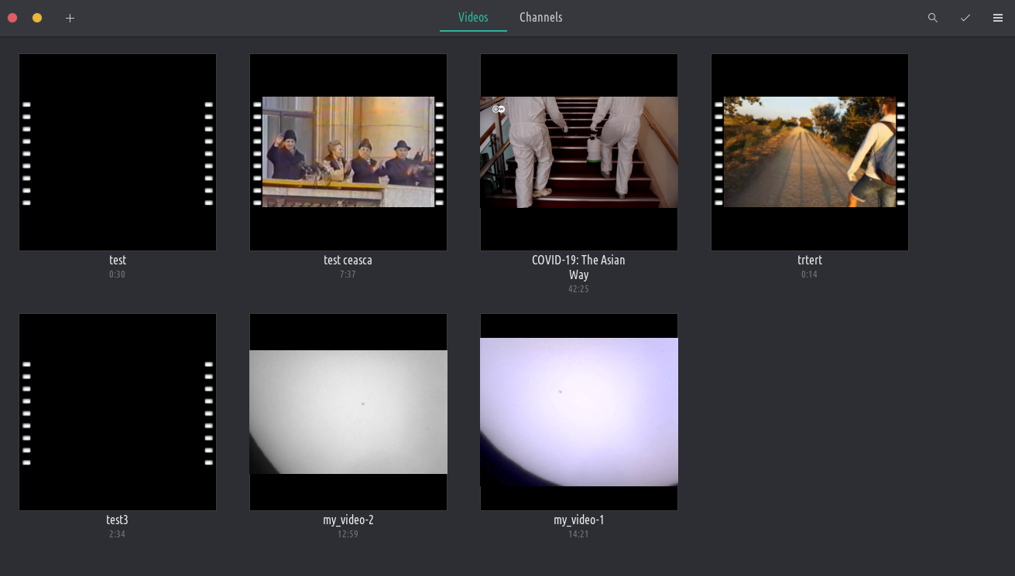Select the my_video-2 title text
Screen dimensions: 1015x576
[x=348, y=520]
